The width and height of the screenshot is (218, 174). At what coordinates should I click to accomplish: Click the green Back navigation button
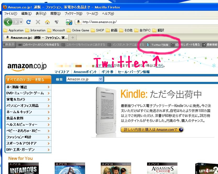click(x=8, y=22)
